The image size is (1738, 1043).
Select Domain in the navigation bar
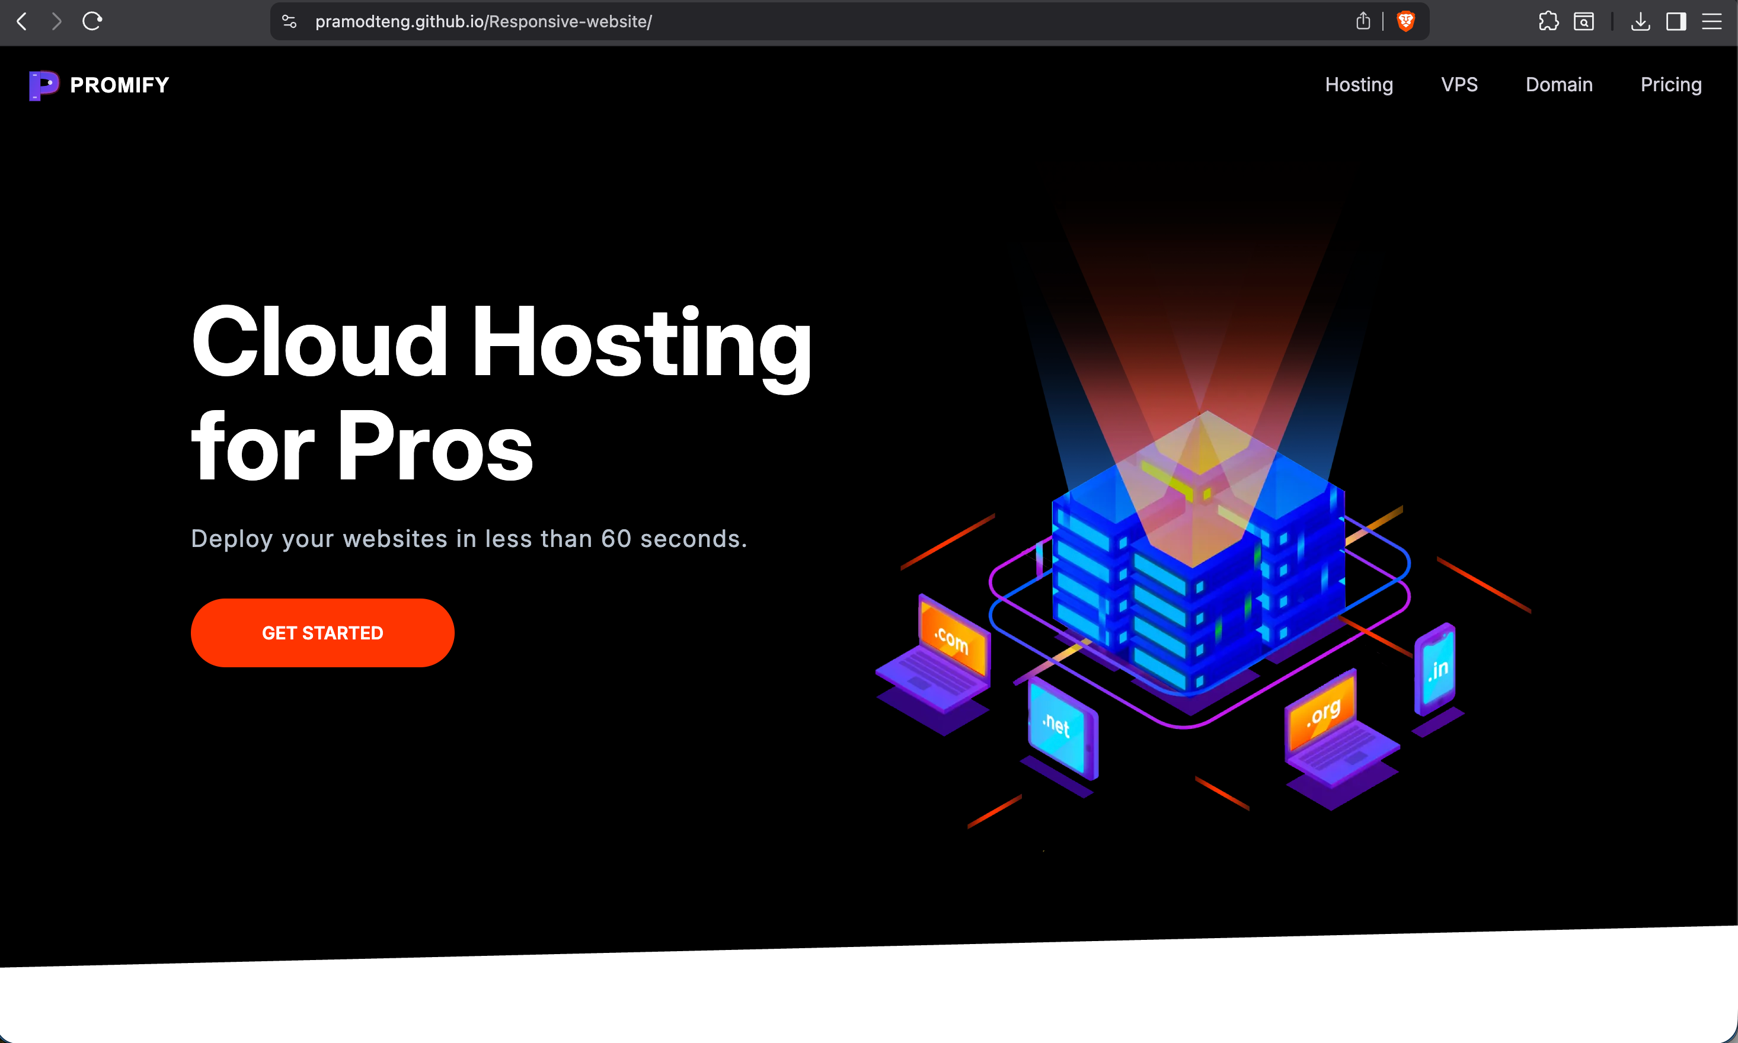click(1559, 84)
